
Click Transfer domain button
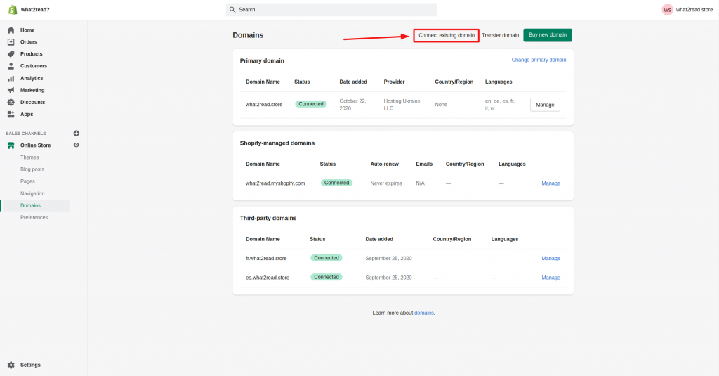tap(500, 35)
